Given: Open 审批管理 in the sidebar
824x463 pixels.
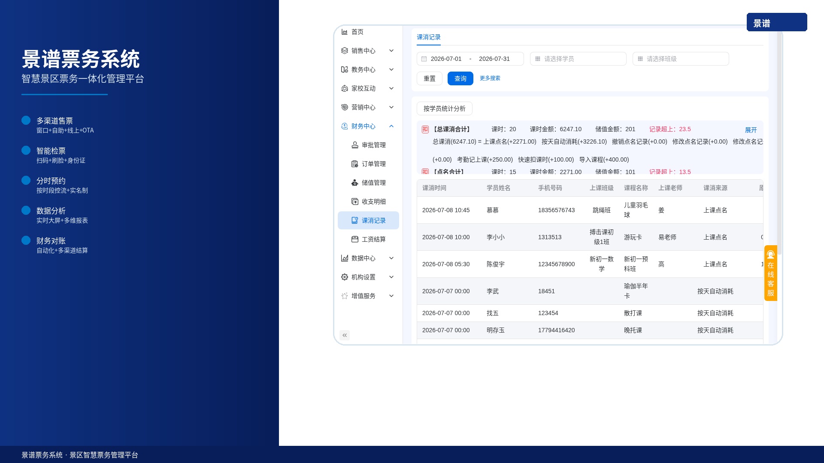Looking at the screenshot, I should click(368, 145).
